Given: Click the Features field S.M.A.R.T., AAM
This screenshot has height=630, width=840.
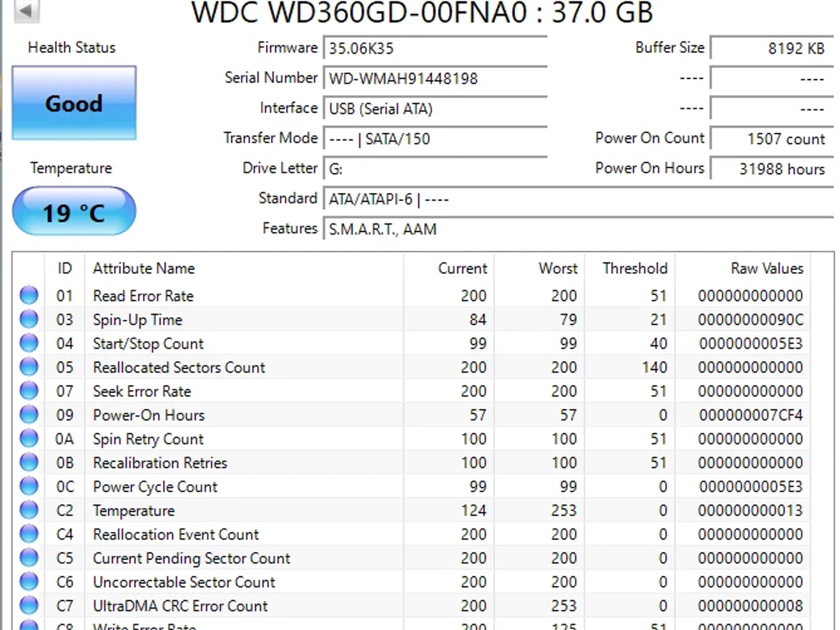Looking at the screenshot, I should click(578, 229).
